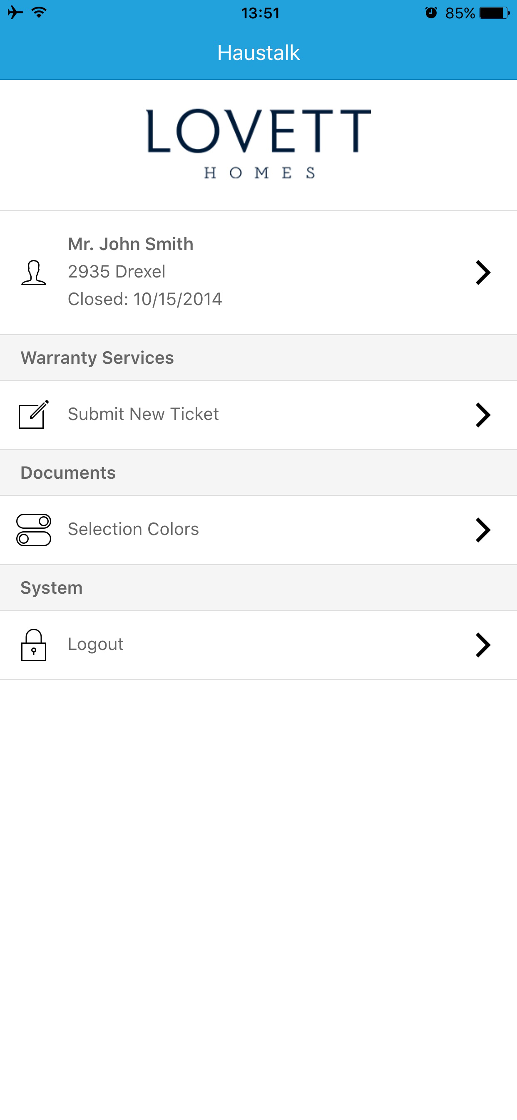
Task: Click chevron beside Selection Colors
Action: (483, 530)
